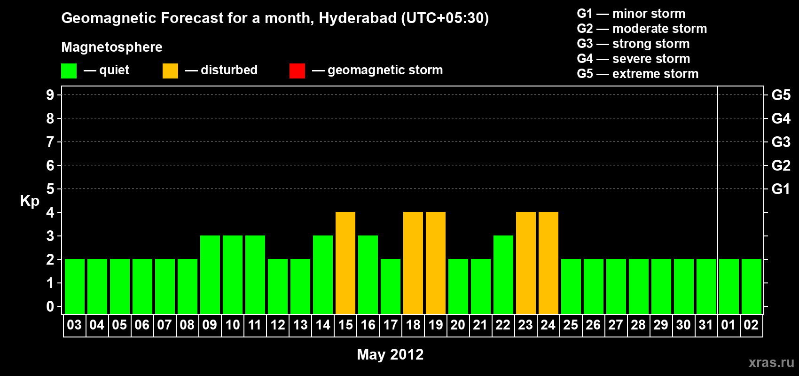Click the Kp value 5 tick label
Screen dimensions: 799x376
point(50,189)
